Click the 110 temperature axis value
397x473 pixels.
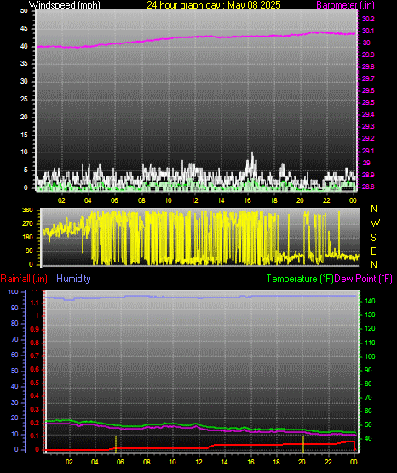[370, 343]
